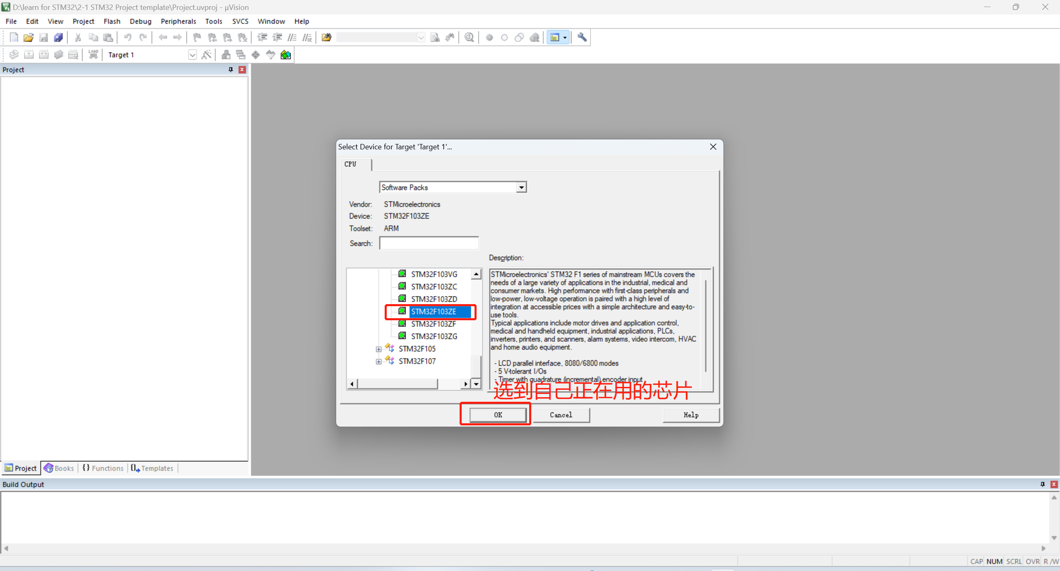Expand the STM32F107 device family
1060x571 pixels.
tap(378, 362)
